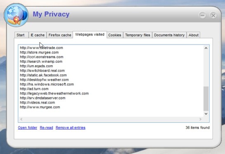The height and width of the screenshot is (154, 225).
Task: Open the Temporary files tab
Action: [x=137, y=35]
